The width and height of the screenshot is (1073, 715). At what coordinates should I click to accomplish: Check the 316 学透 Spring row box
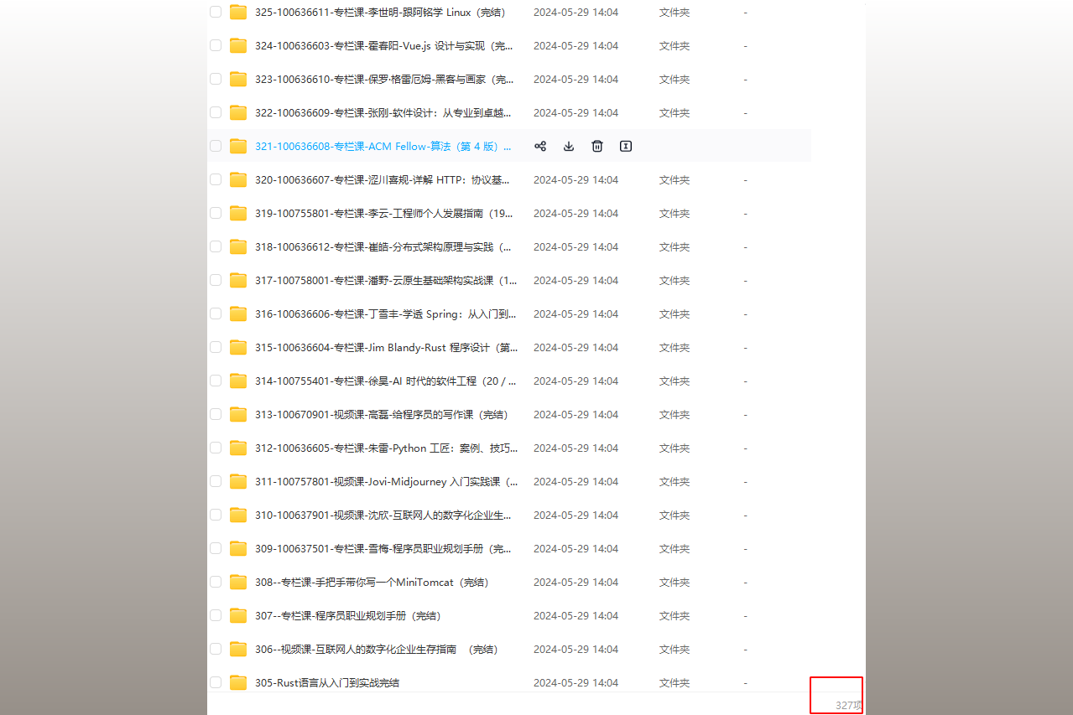point(216,313)
